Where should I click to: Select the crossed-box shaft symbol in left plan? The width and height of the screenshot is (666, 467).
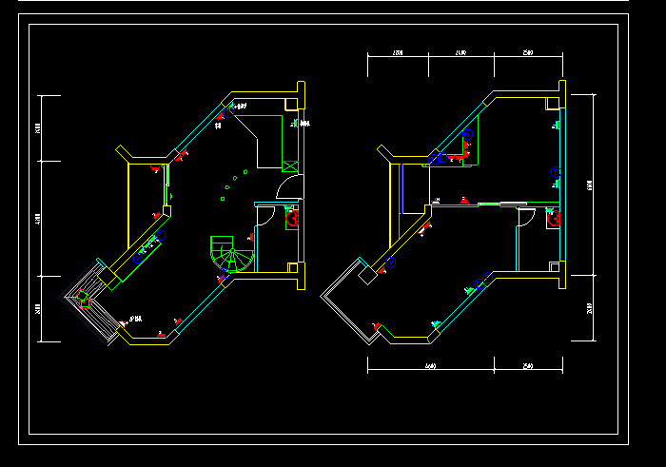pyautogui.click(x=291, y=166)
